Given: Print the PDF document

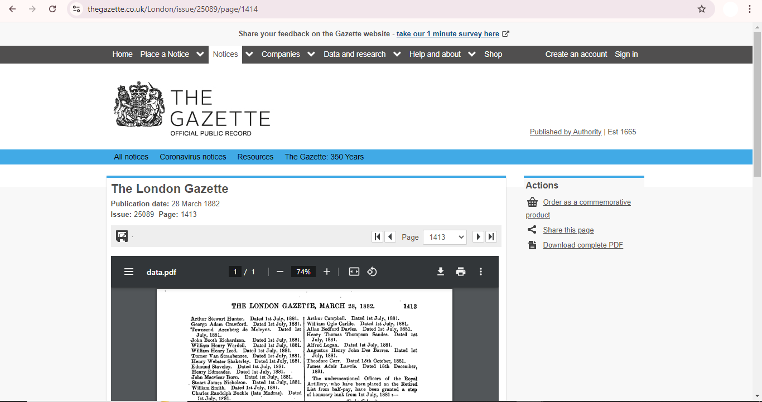Looking at the screenshot, I should coord(461,272).
